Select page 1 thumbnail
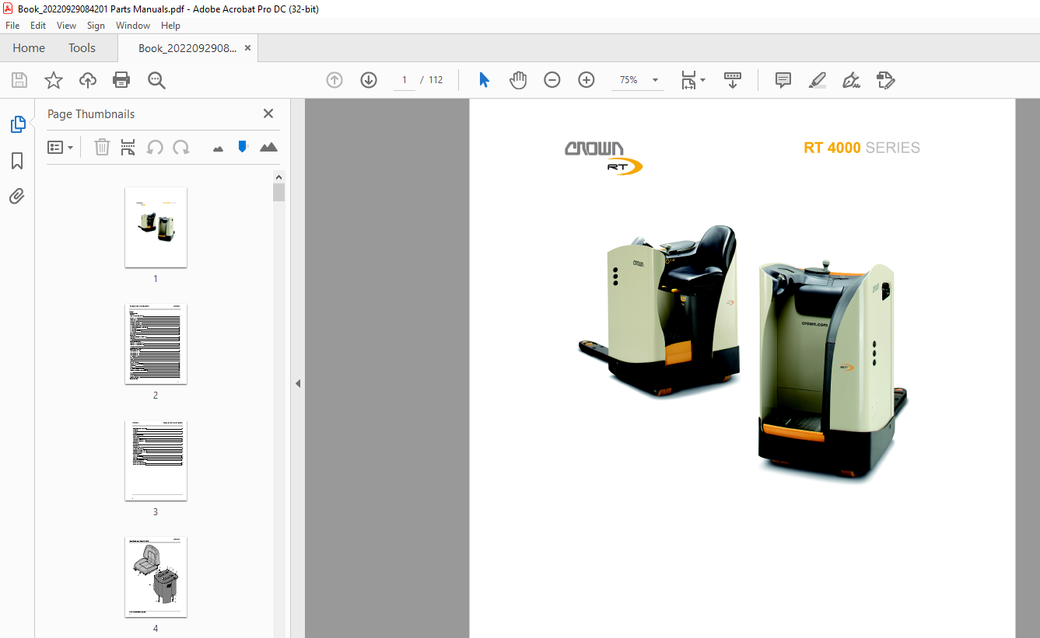 point(156,227)
